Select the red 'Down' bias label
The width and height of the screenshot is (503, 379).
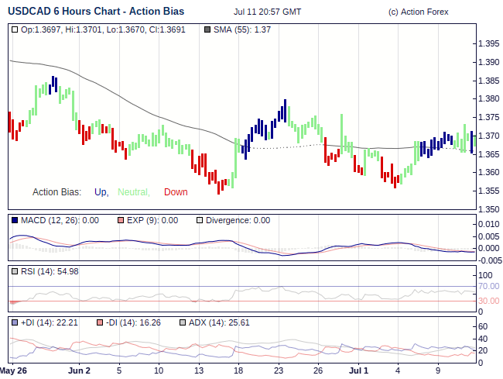pos(176,192)
